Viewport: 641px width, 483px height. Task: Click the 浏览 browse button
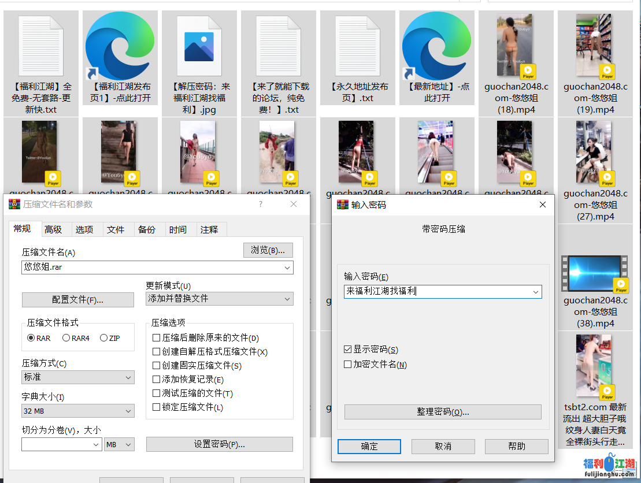tap(268, 250)
